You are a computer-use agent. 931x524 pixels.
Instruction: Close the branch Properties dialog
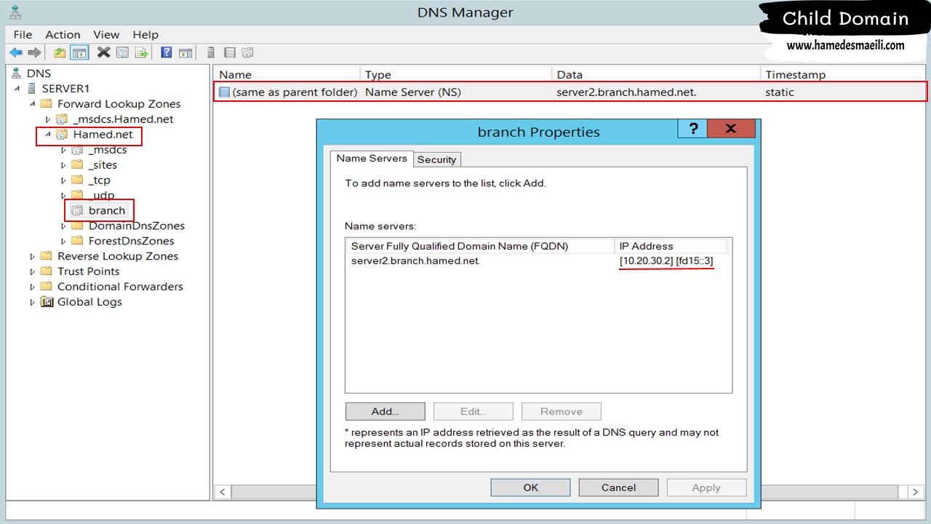click(x=731, y=128)
